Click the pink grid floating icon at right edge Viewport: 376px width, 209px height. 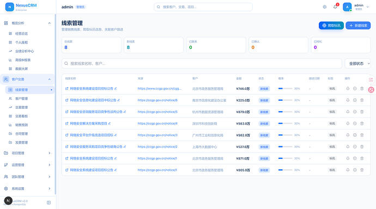(371, 79)
